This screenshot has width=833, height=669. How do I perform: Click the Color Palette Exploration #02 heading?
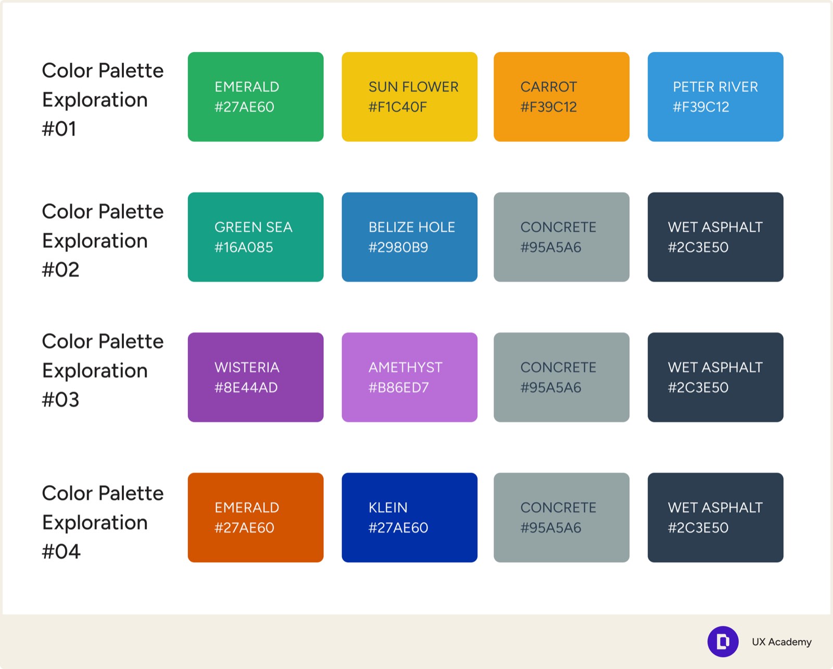point(103,241)
